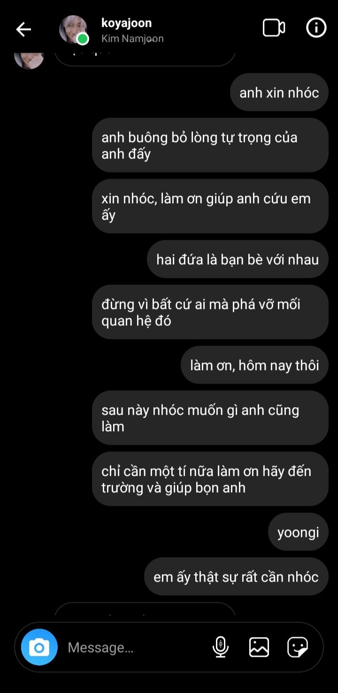Click into the Message... text field

click(136, 647)
